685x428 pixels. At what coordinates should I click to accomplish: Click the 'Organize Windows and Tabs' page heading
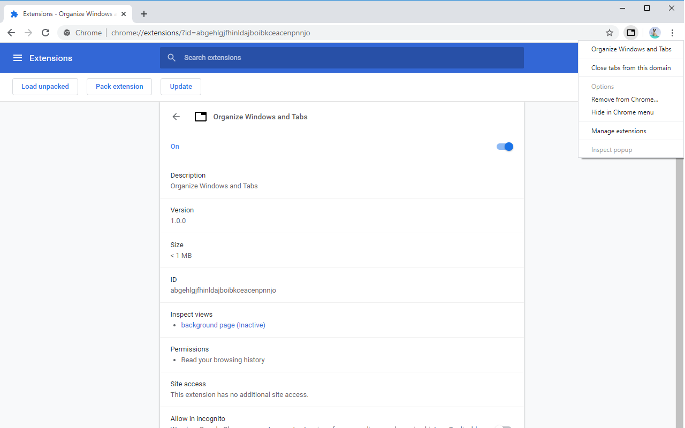pyautogui.click(x=261, y=117)
